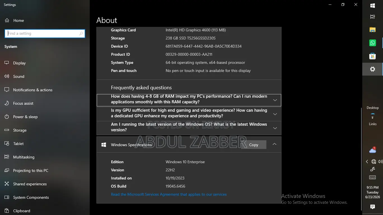Expand the latest Windows version question
The image size is (383, 215).
click(x=189, y=128)
